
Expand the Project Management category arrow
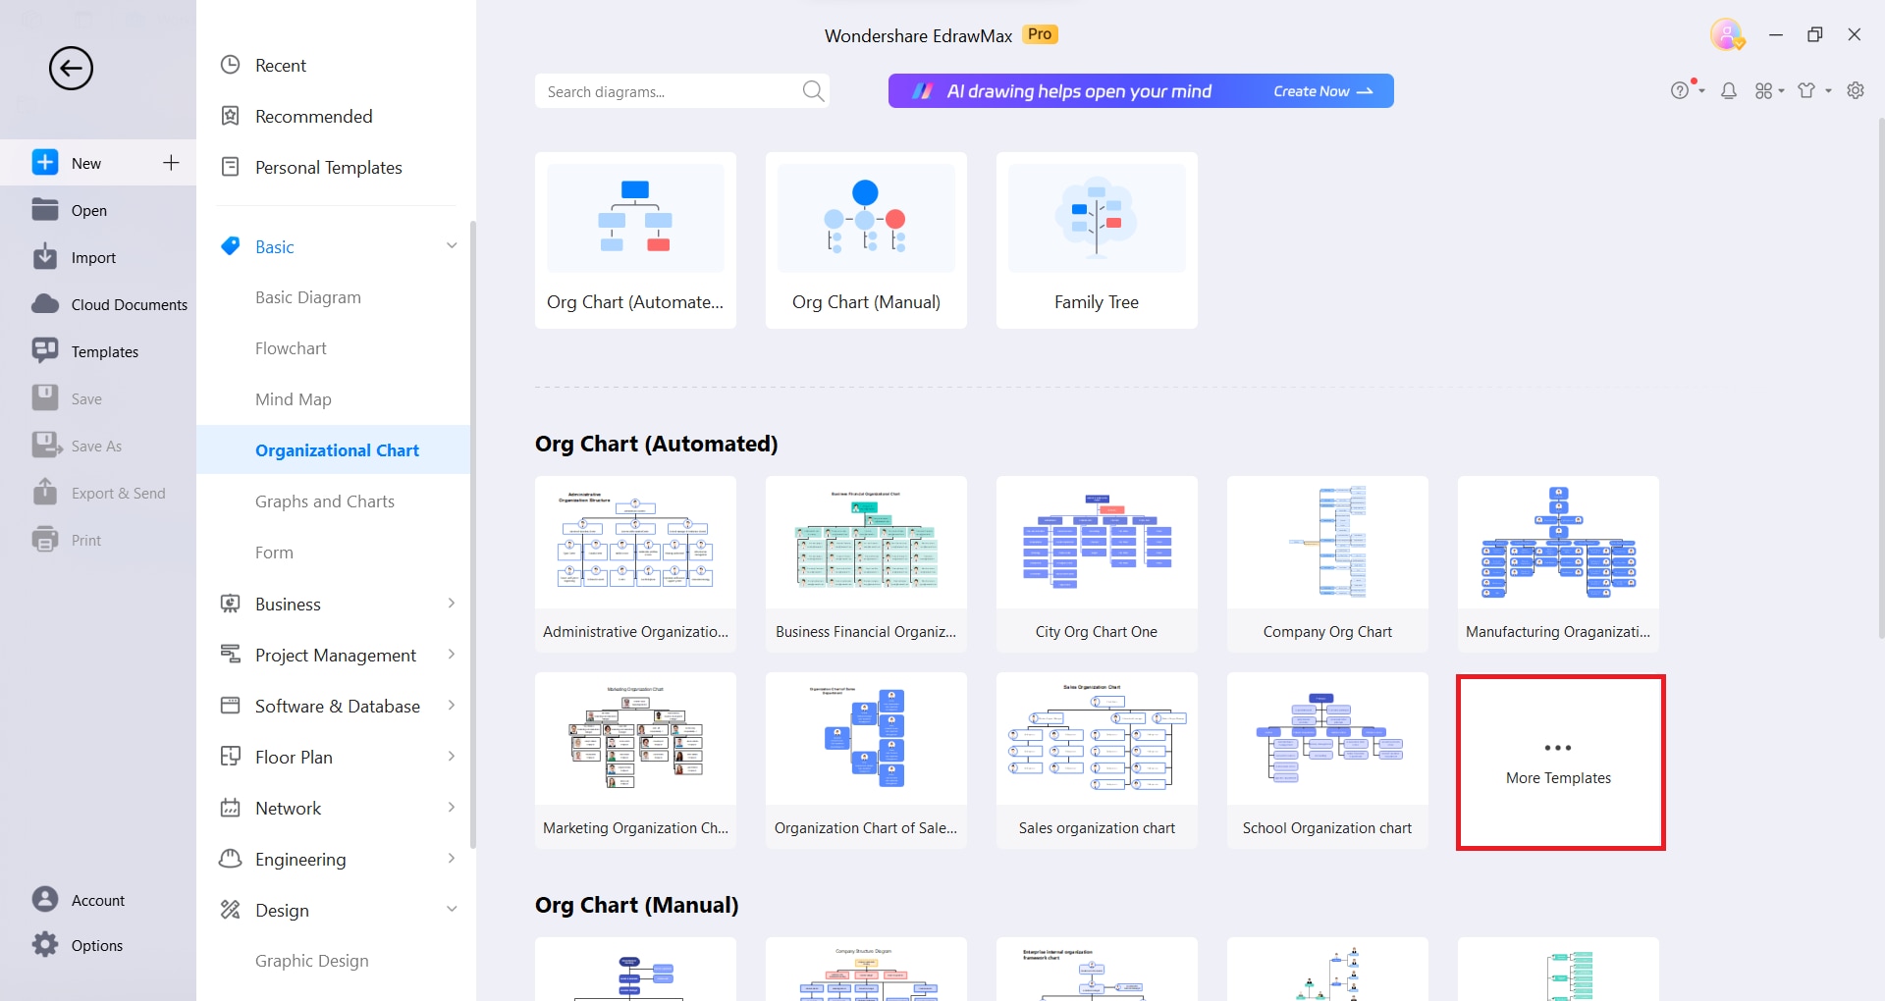point(452,655)
